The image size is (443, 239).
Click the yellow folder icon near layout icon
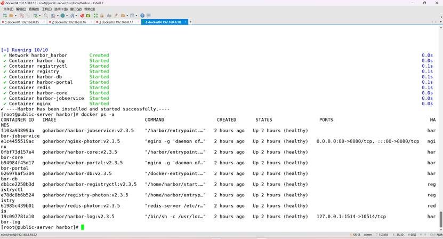123,15
